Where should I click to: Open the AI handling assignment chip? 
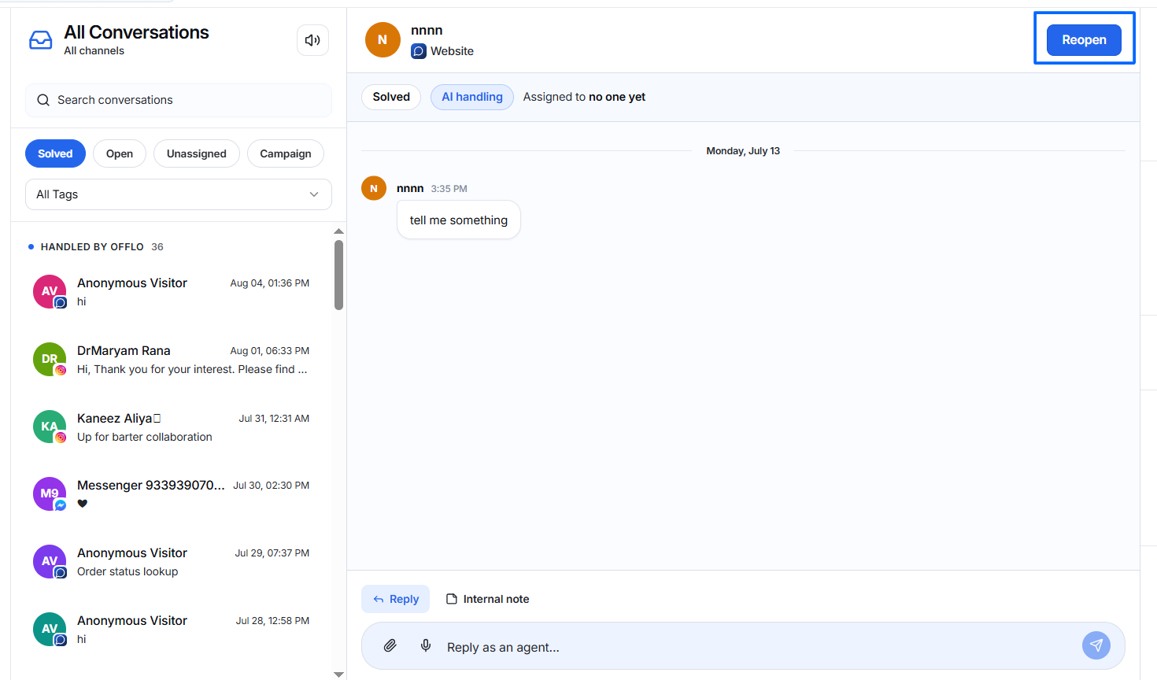pos(472,97)
